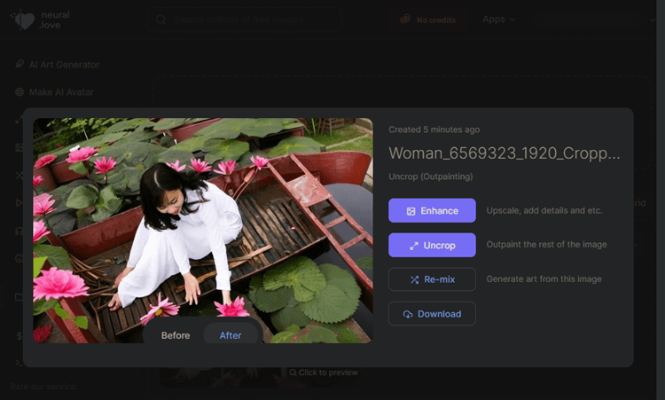
Task: Click the file name Woman_6569323_1920_Cropp...
Action: tap(505, 153)
